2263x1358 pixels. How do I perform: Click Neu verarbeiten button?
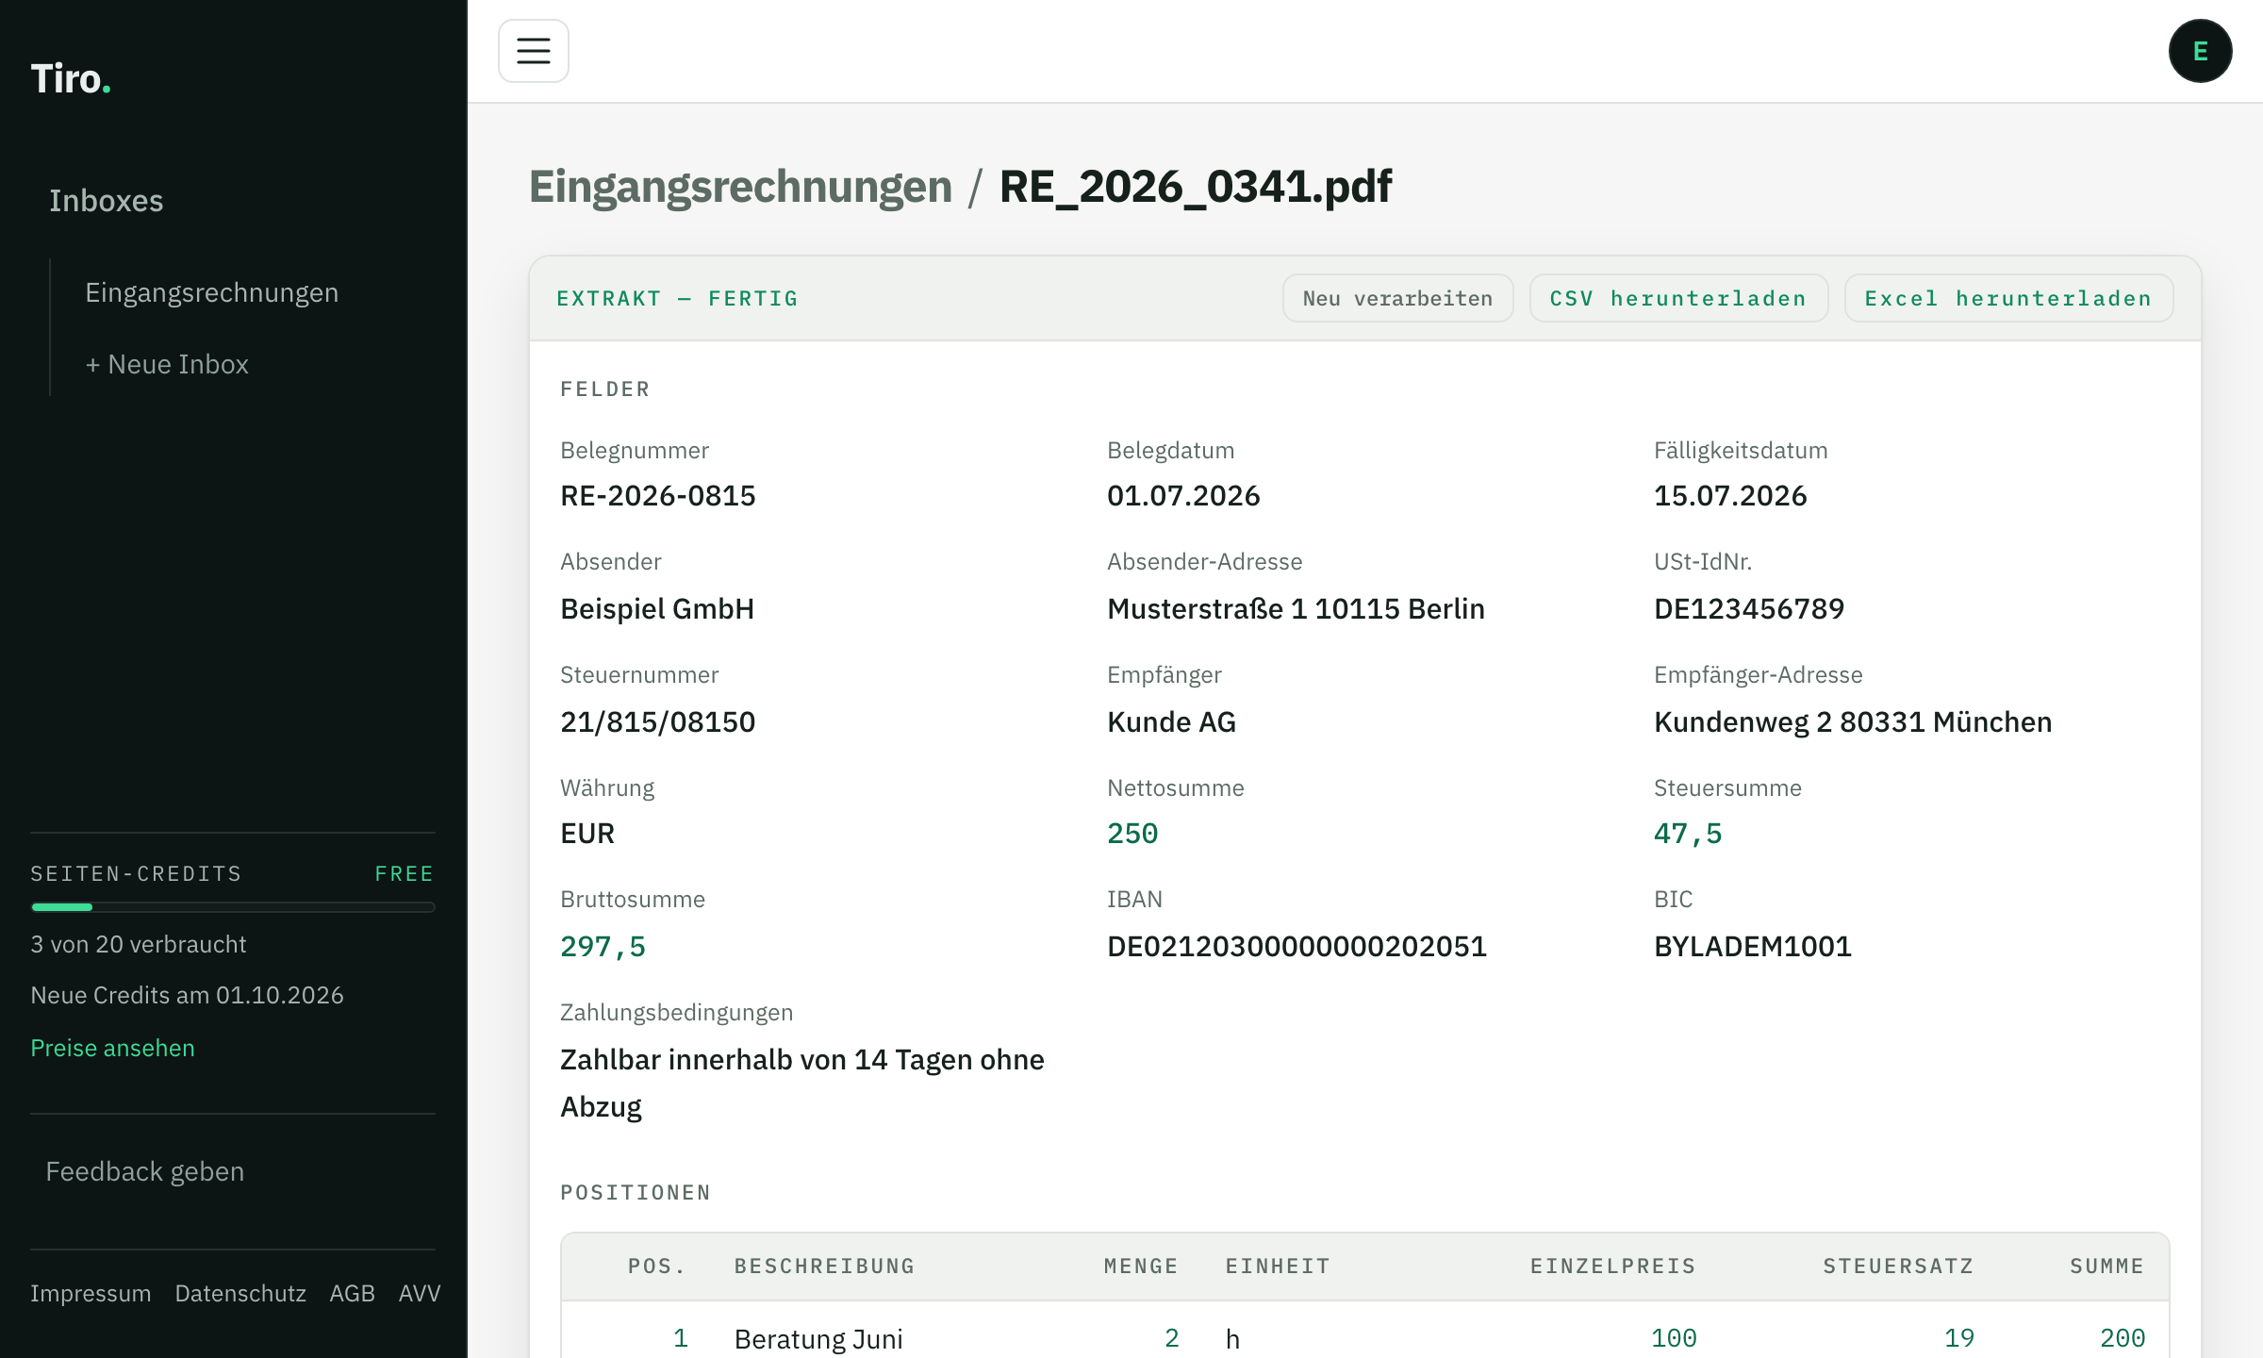[x=1397, y=298]
